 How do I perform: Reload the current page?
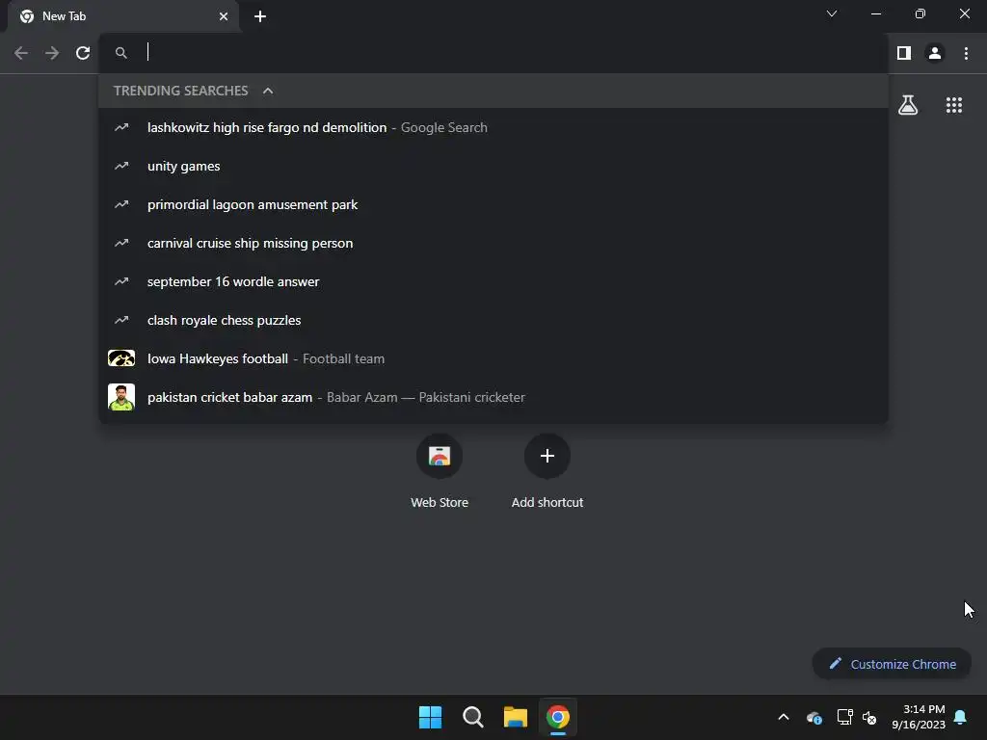tap(83, 53)
